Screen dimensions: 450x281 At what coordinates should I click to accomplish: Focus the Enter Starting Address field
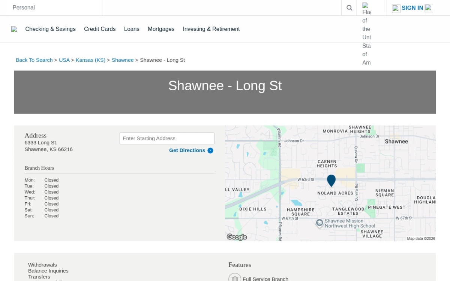pyautogui.click(x=167, y=138)
